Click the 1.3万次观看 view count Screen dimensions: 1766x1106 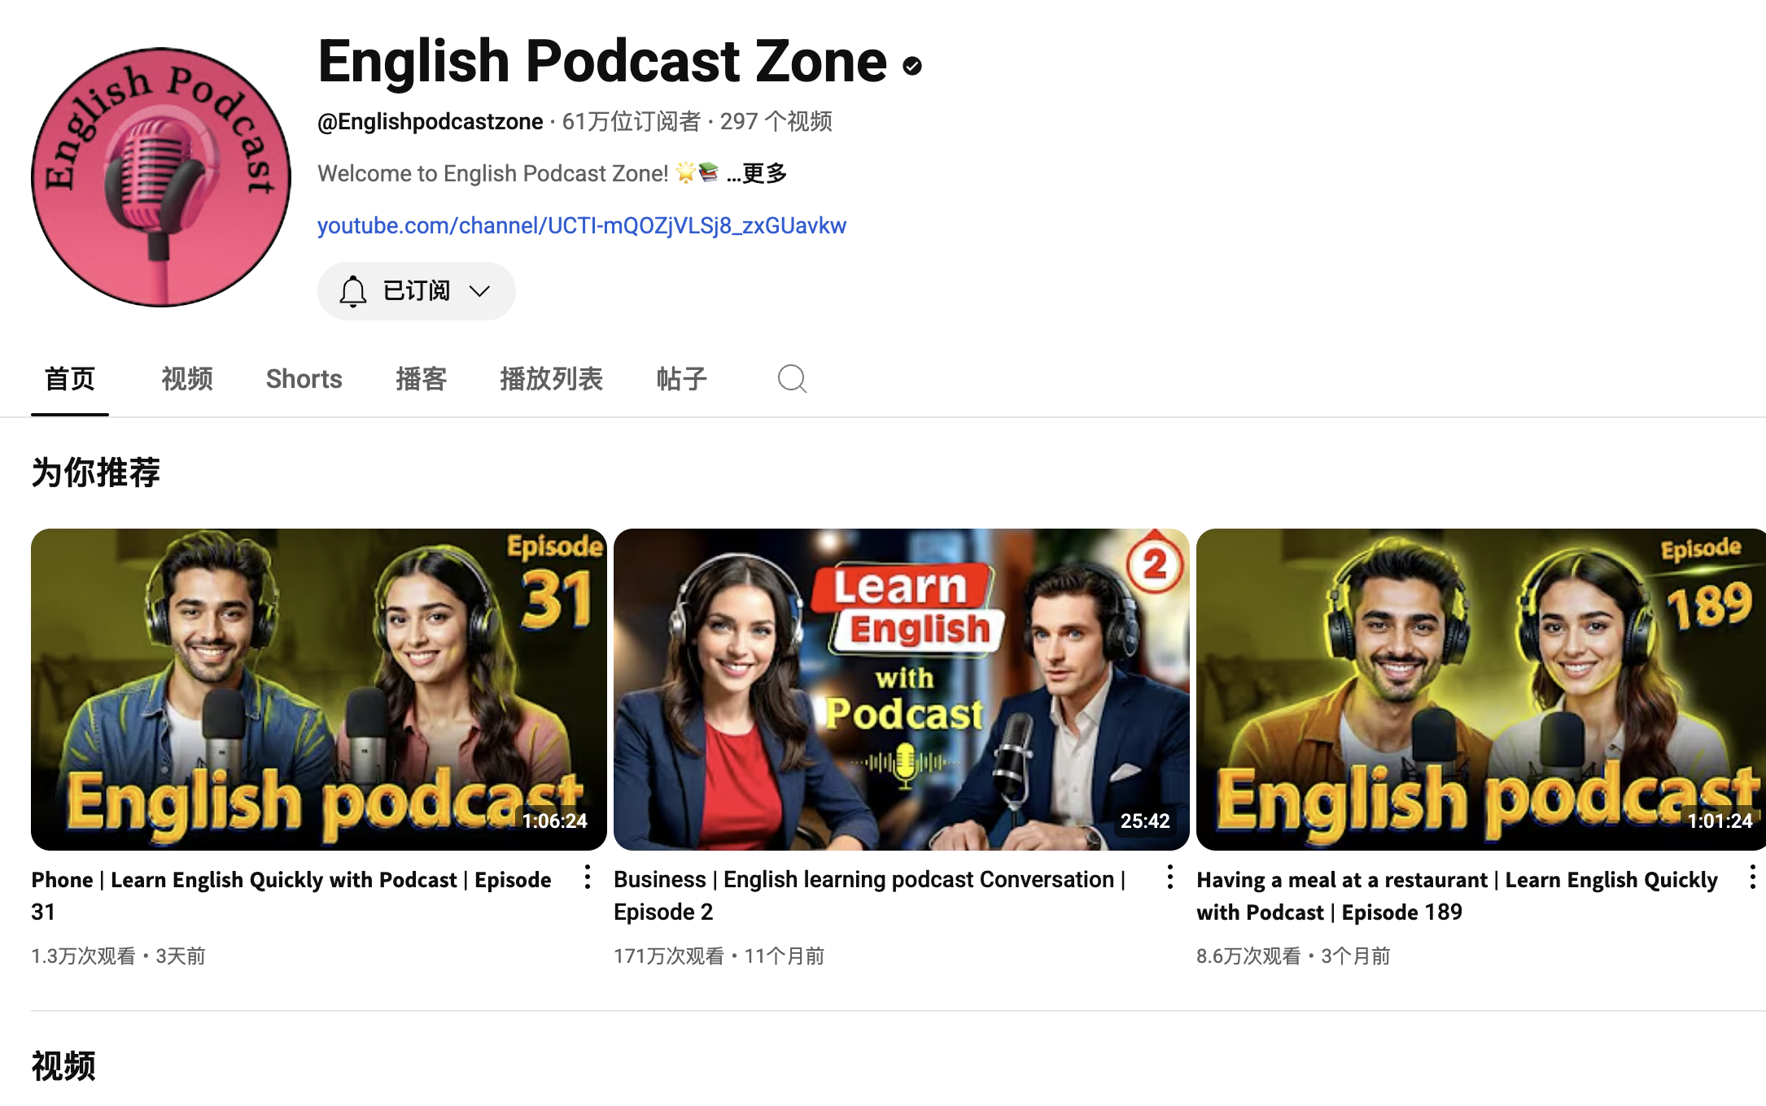pos(83,956)
